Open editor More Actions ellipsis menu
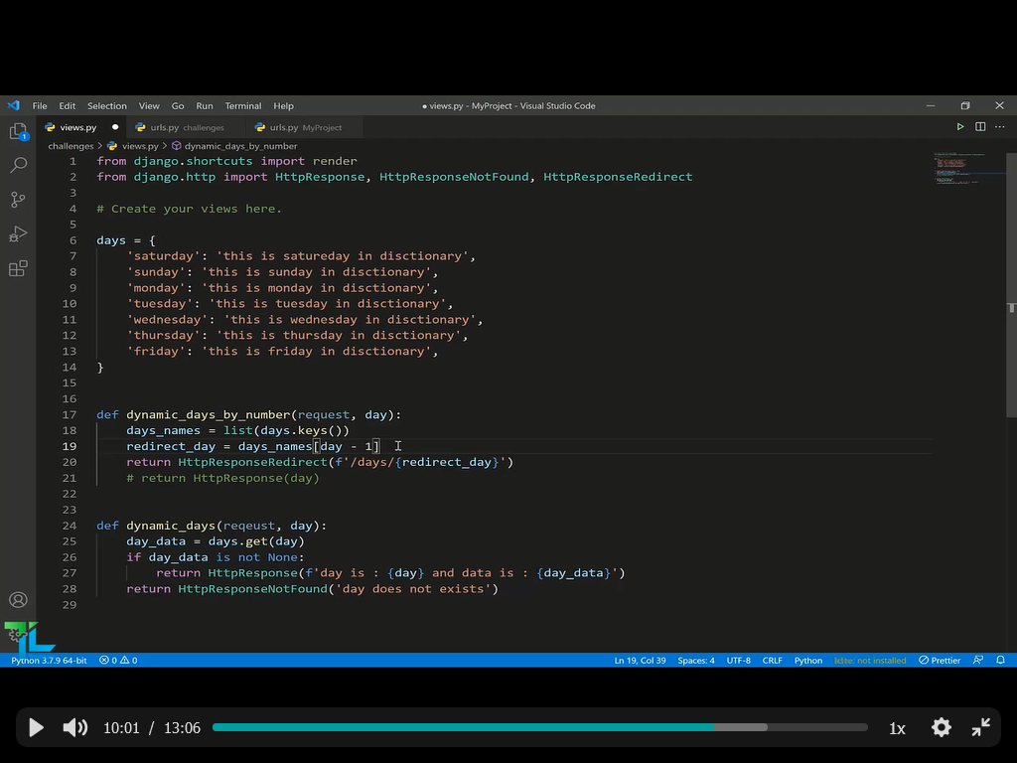This screenshot has width=1017, height=763. click(1000, 127)
